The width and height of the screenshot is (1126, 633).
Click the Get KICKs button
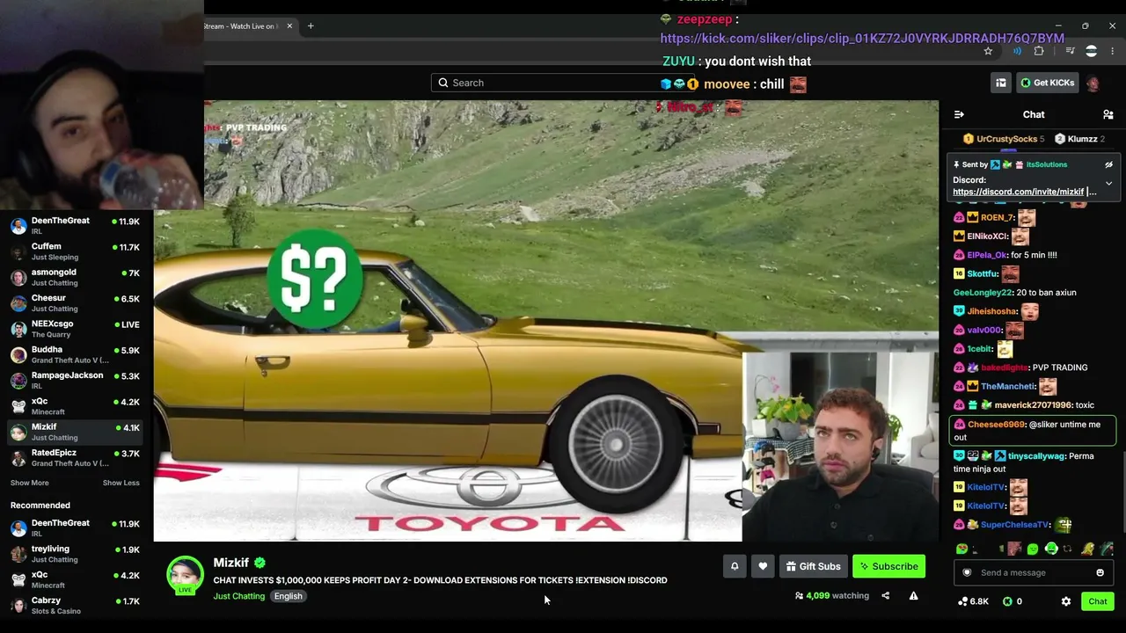[x=1048, y=83]
